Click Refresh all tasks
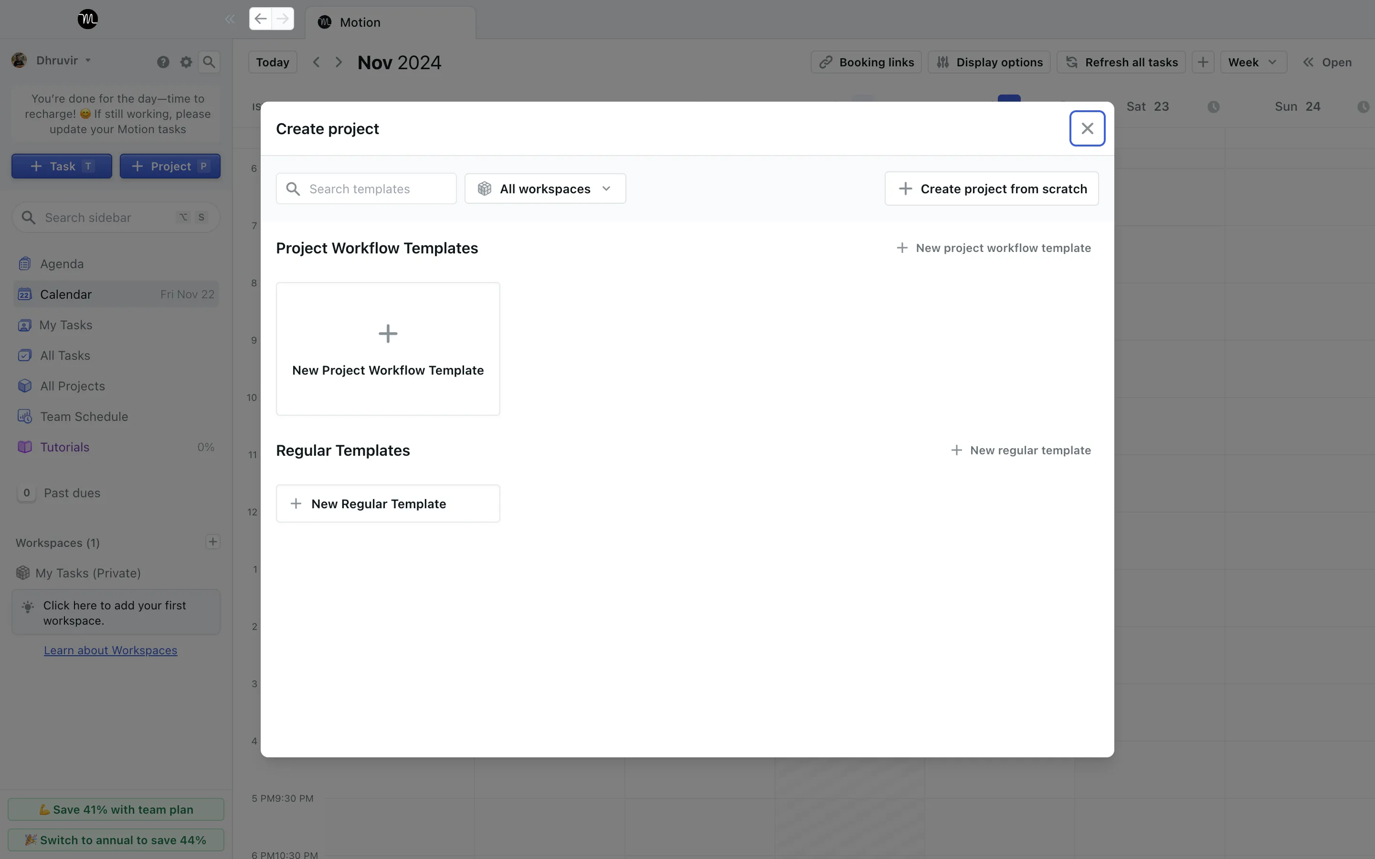Viewport: 1375px width, 859px height. [x=1121, y=62]
